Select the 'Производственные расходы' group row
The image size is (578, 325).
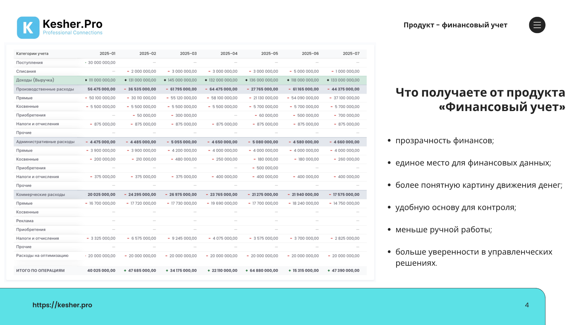click(x=190, y=89)
